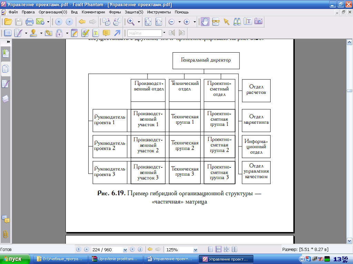Go to previous page with toolbar up arrow

tap(59, 22)
